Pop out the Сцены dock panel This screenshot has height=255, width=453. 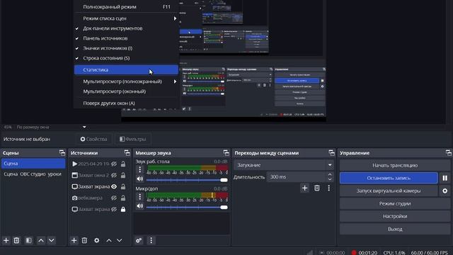click(62, 153)
